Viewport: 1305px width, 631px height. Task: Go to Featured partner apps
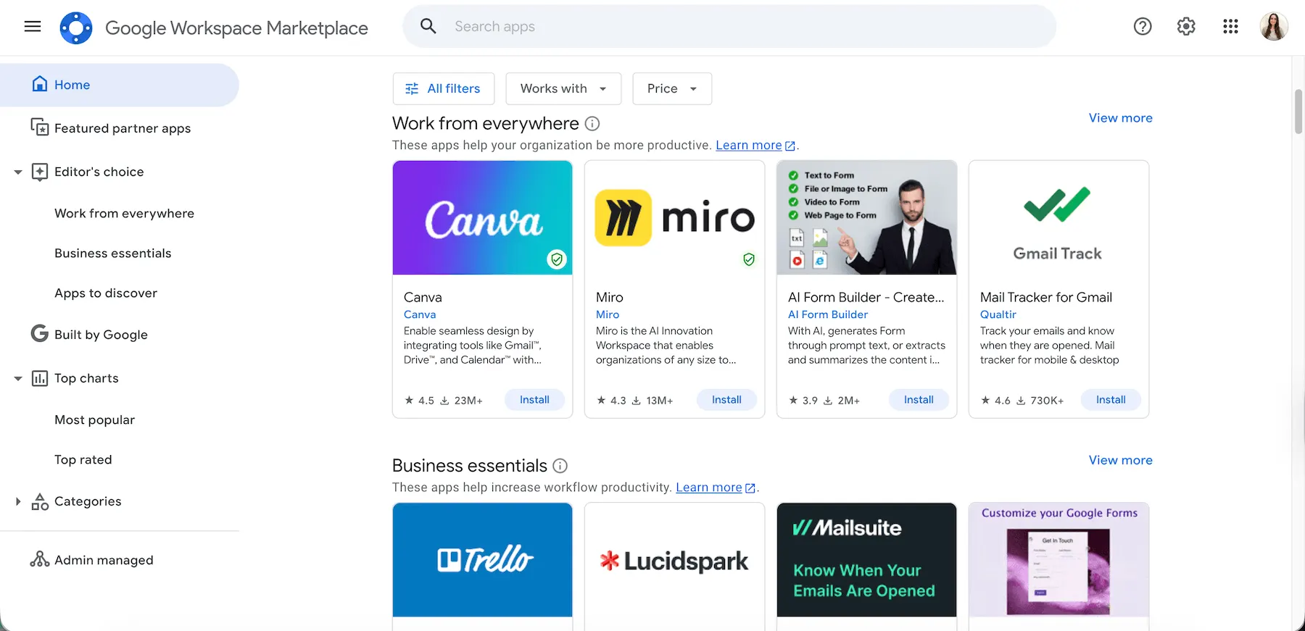click(x=123, y=128)
